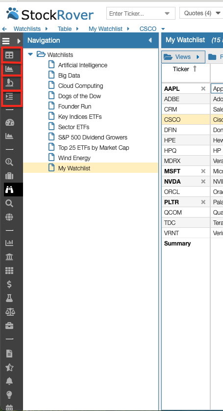Click the Table breadcrumb link
This screenshot has height=411, width=223.
pos(65,29)
